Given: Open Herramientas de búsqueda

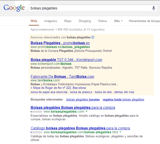Looking at the screenshot, I should click(144, 21).
